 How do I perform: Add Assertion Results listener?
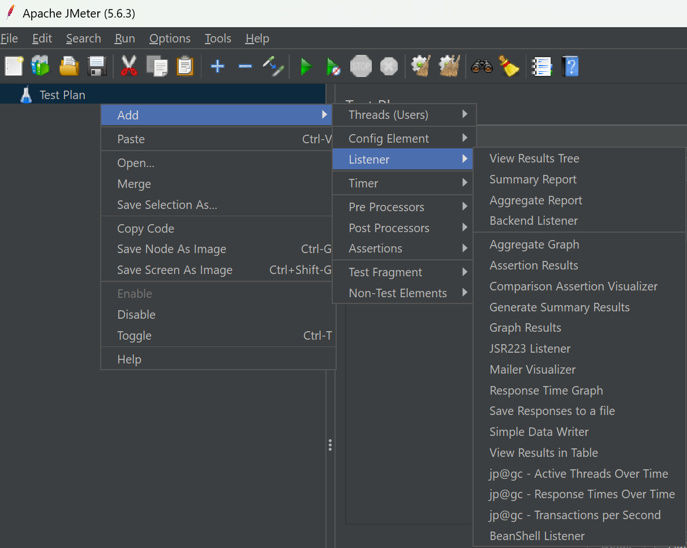[579, 266]
